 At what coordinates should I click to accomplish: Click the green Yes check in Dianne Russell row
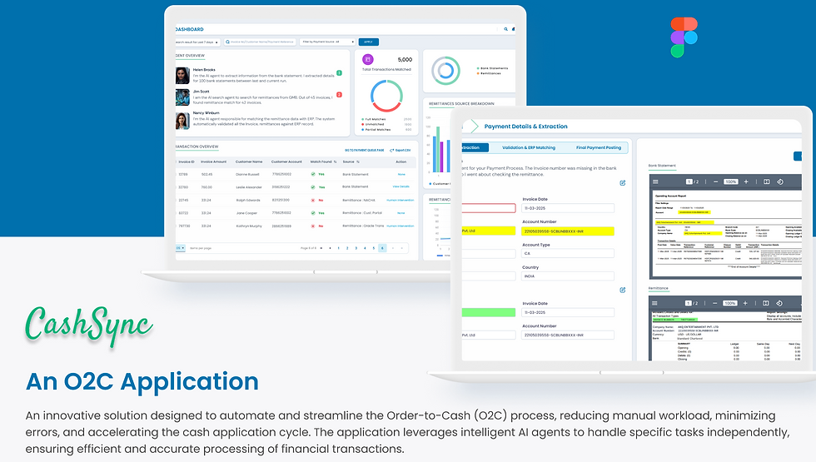pos(313,174)
